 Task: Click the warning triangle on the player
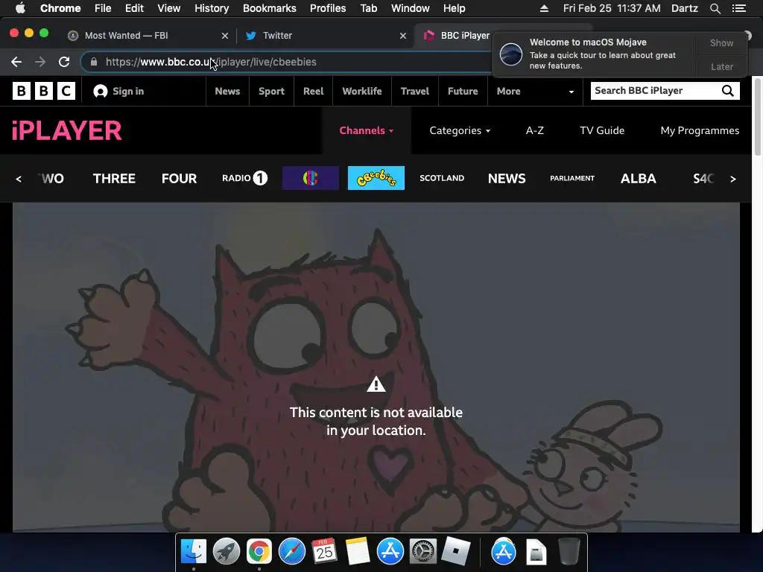(376, 384)
